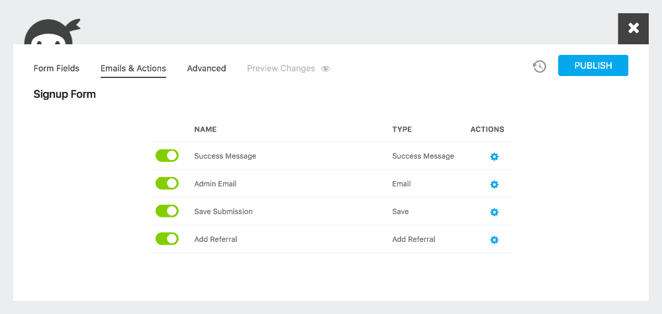
Task: Switch to the Form Fields tab
Action: tap(56, 68)
